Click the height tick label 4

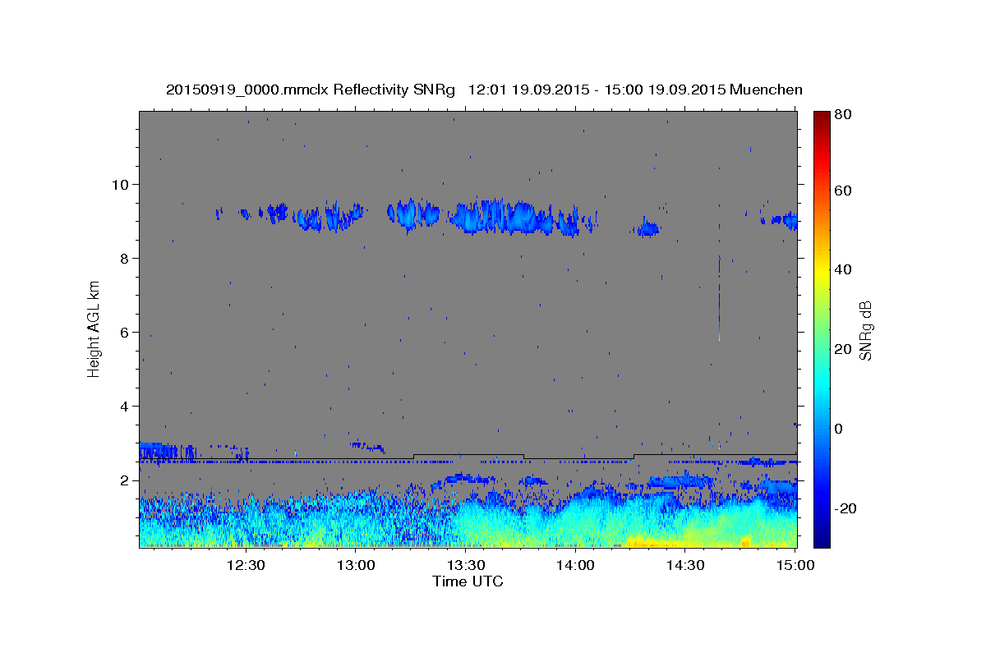coord(126,406)
